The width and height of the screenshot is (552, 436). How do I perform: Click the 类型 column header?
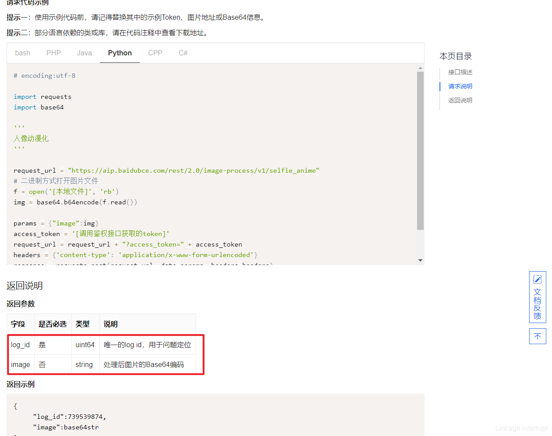tap(85, 324)
